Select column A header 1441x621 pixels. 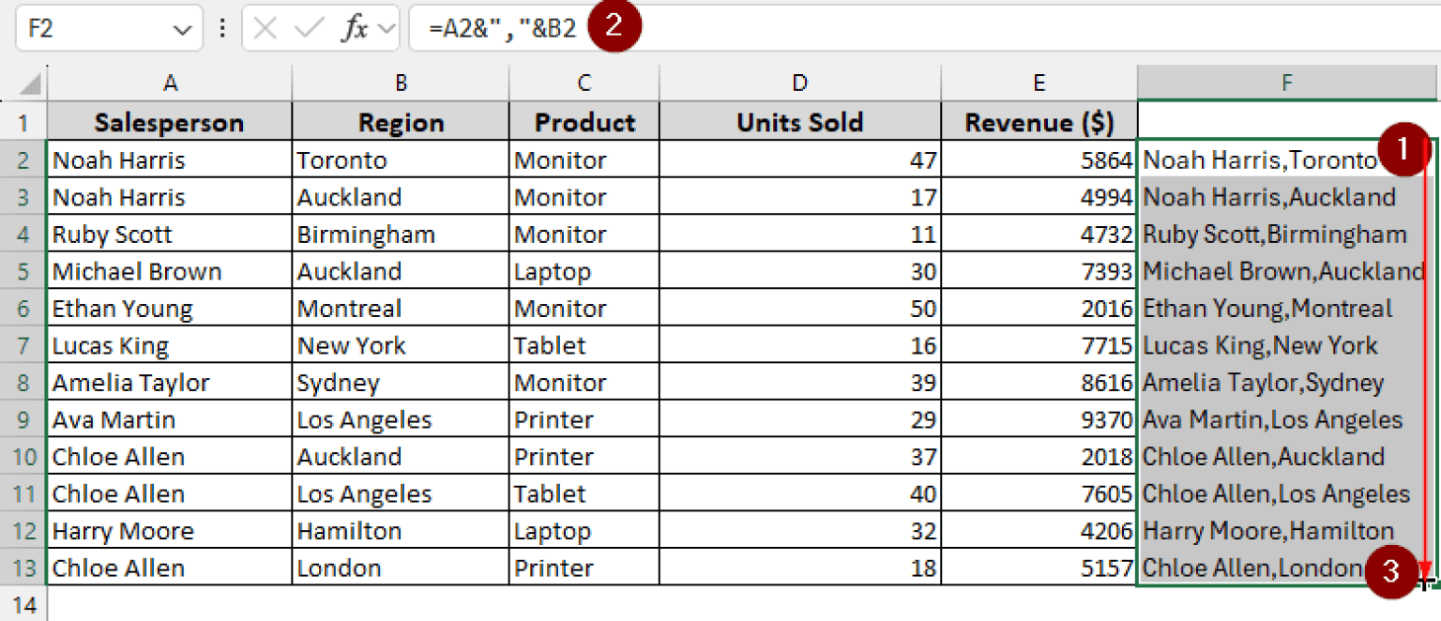click(170, 83)
